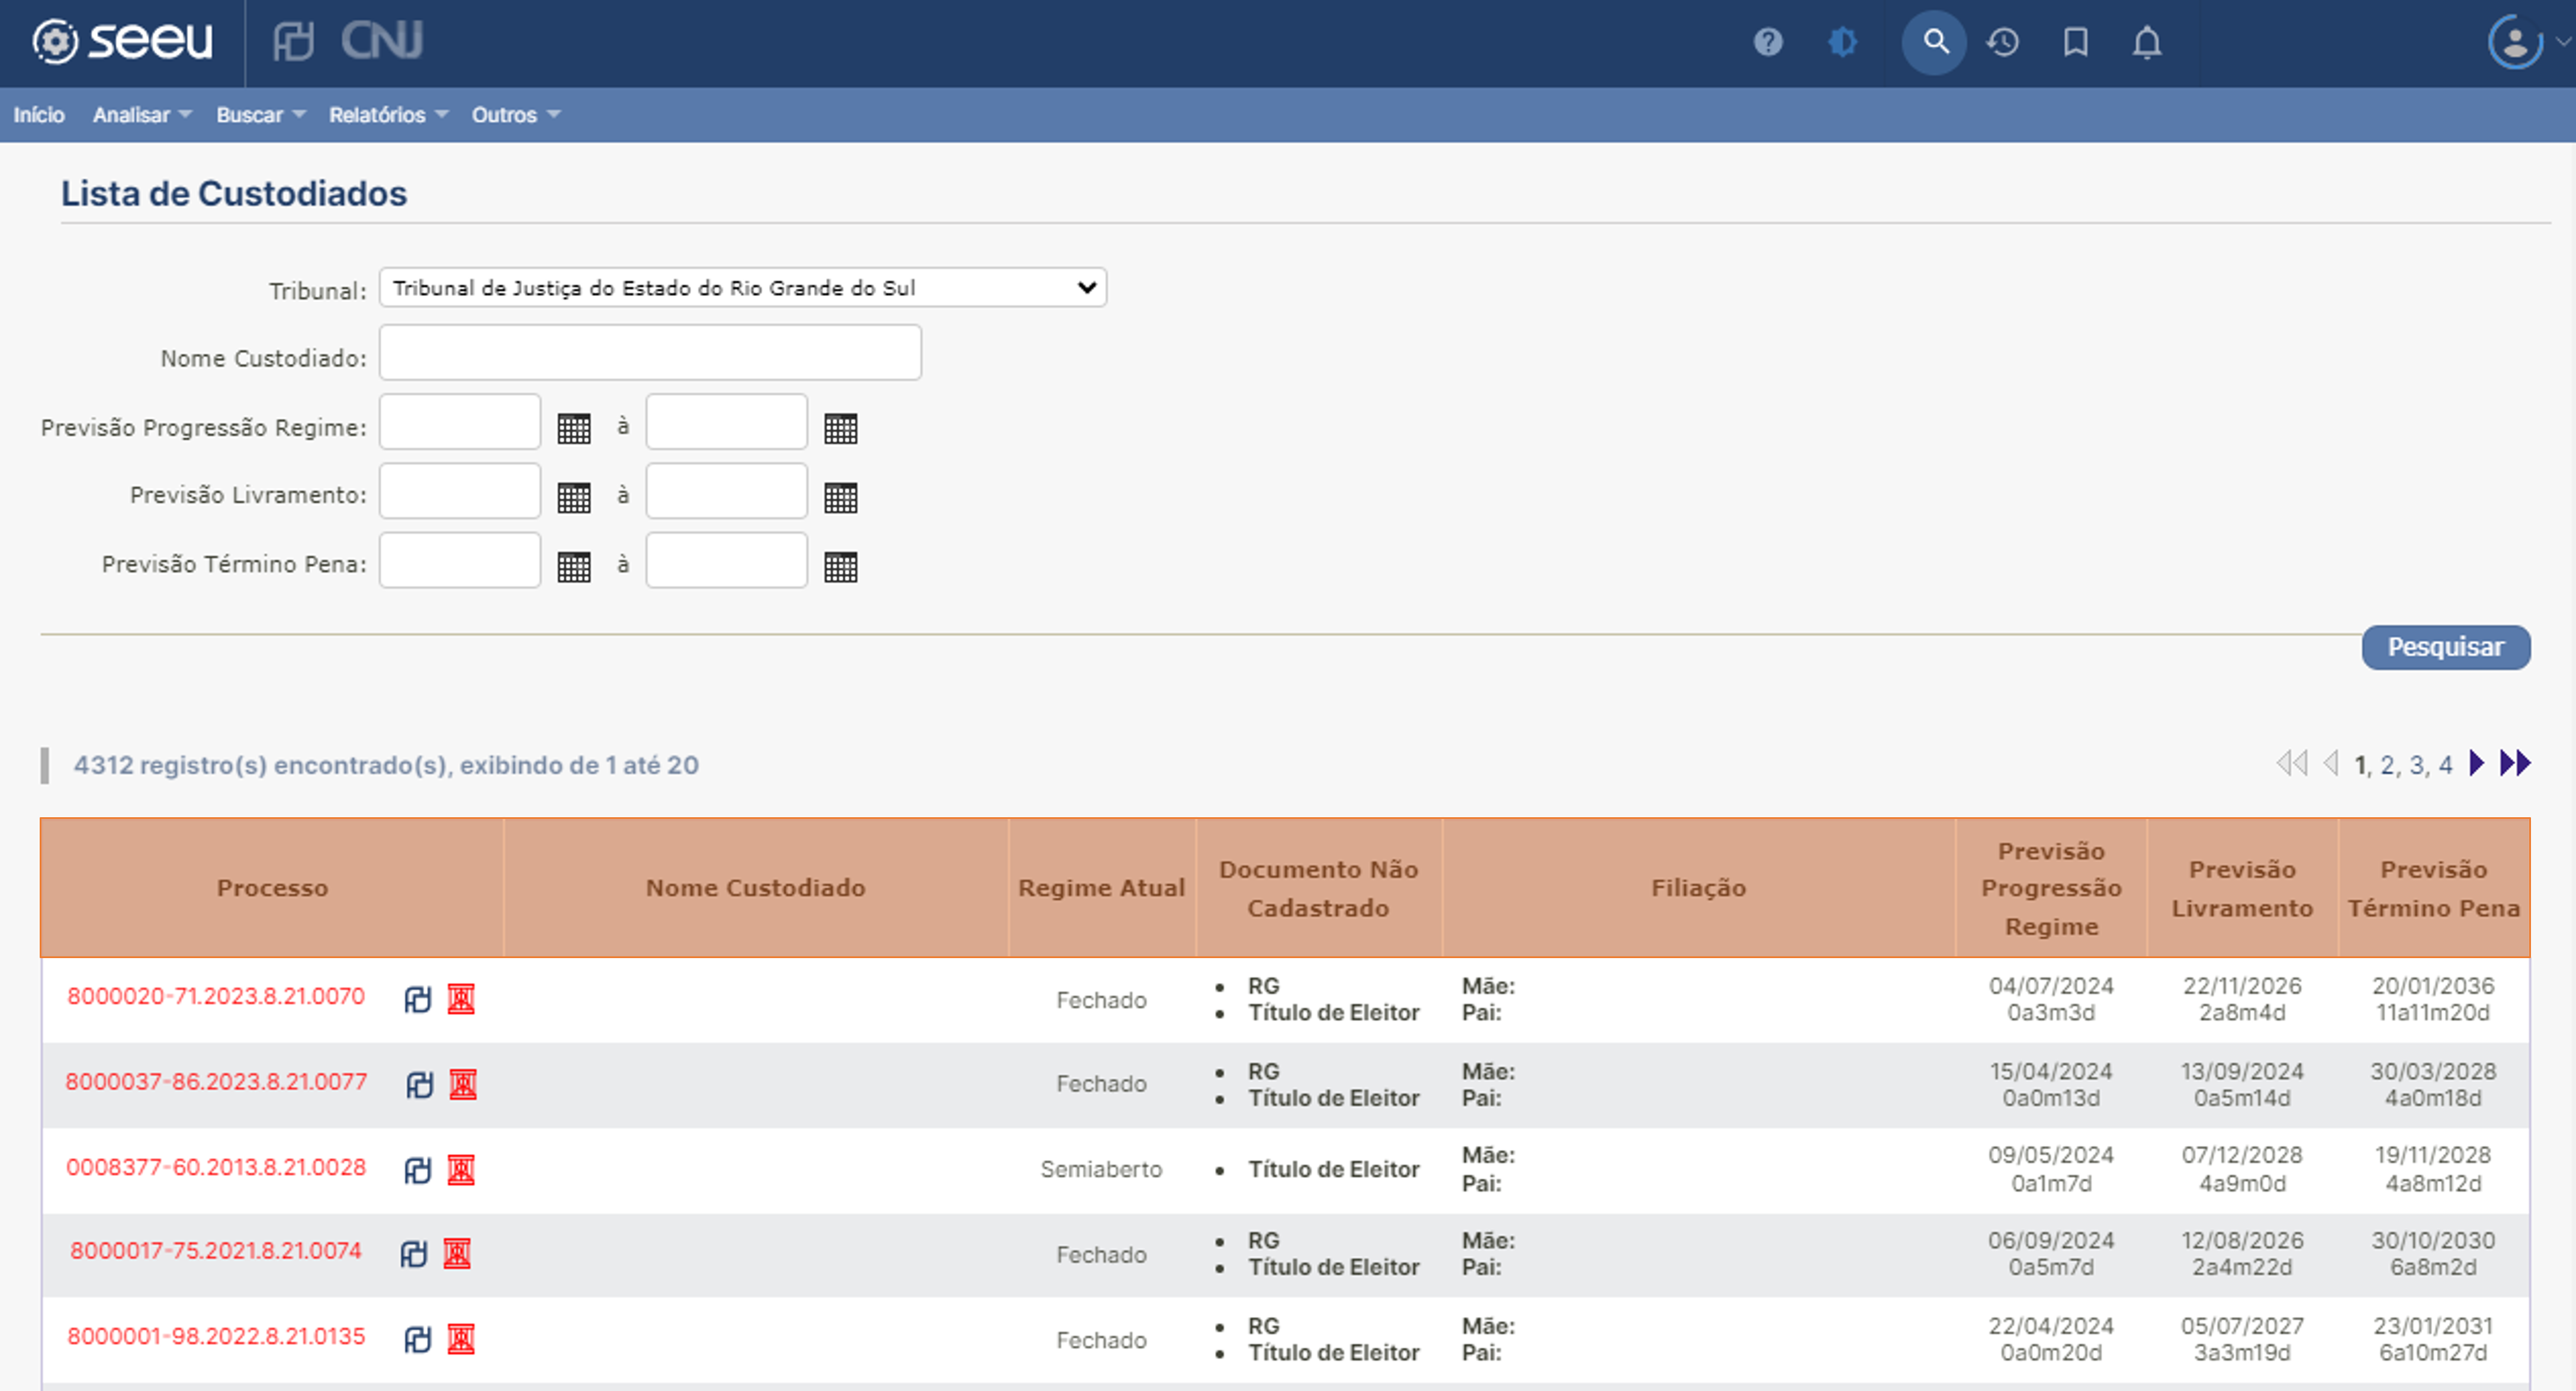Click blue CNJ icon for process 8000017-75.2021.8.21.0074
The height and width of the screenshot is (1391, 2576).
tap(414, 1254)
